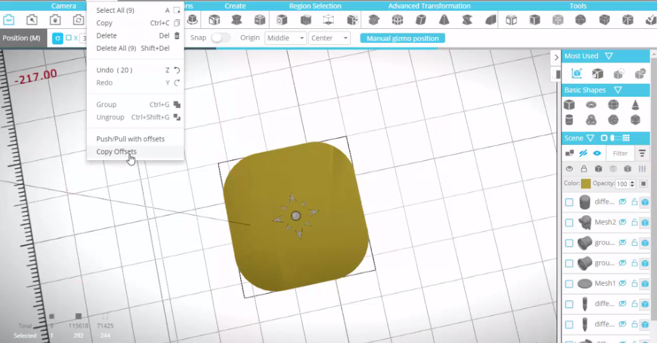Click the bend transformation icon
This screenshot has width=657, height=343.
pyautogui.click(x=491, y=20)
